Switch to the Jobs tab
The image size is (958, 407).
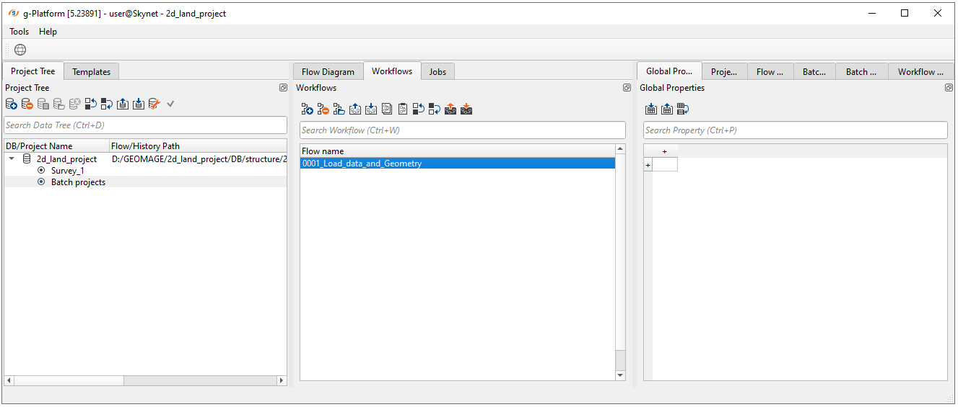tap(437, 71)
